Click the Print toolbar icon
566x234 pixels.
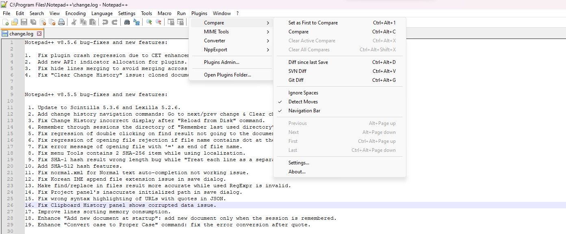61,22
